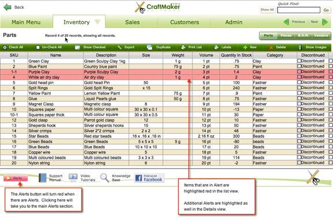Click the Print List printer icon
Image resolution: width=333 pixels, height=220 pixels.
click(183, 47)
